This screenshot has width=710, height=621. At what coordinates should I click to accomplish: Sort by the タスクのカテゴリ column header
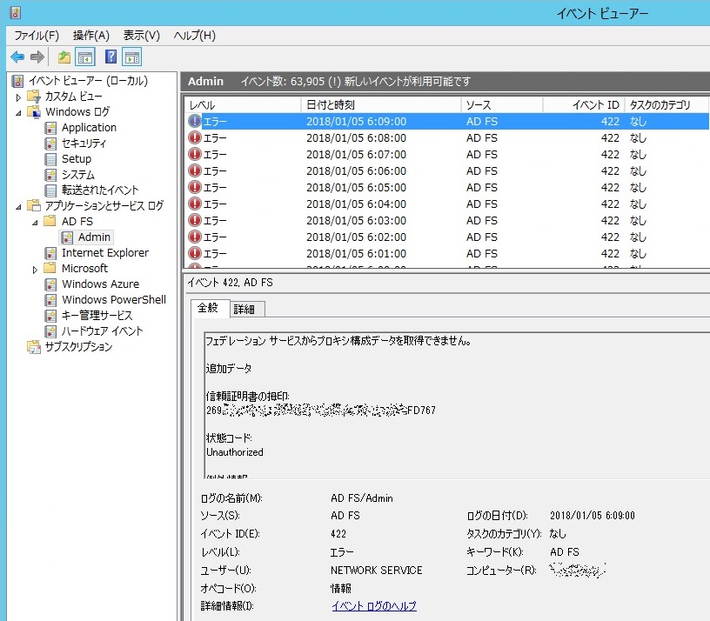666,105
